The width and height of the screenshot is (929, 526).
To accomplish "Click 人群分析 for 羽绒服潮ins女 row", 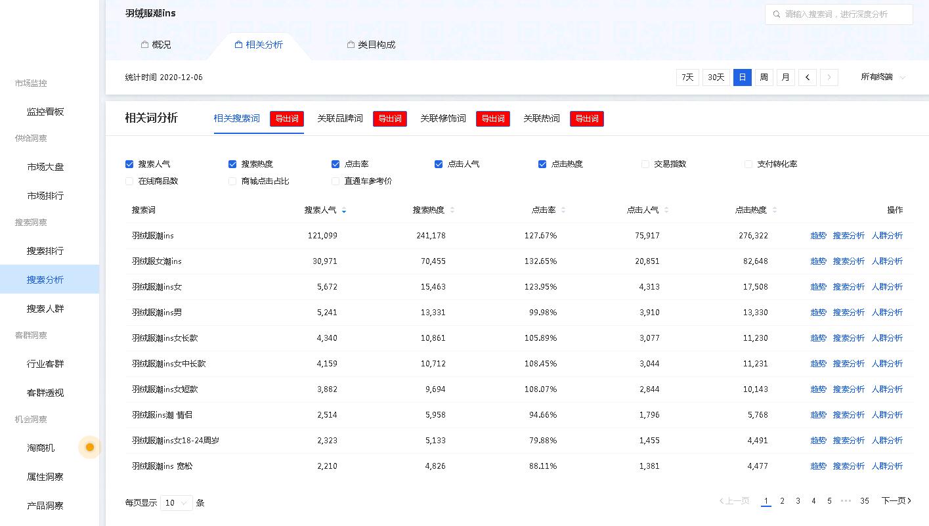I will (x=887, y=287).
